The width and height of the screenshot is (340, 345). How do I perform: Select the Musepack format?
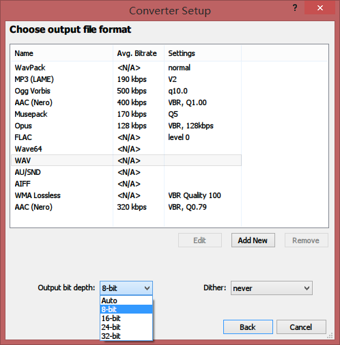[x=126, y=114]
